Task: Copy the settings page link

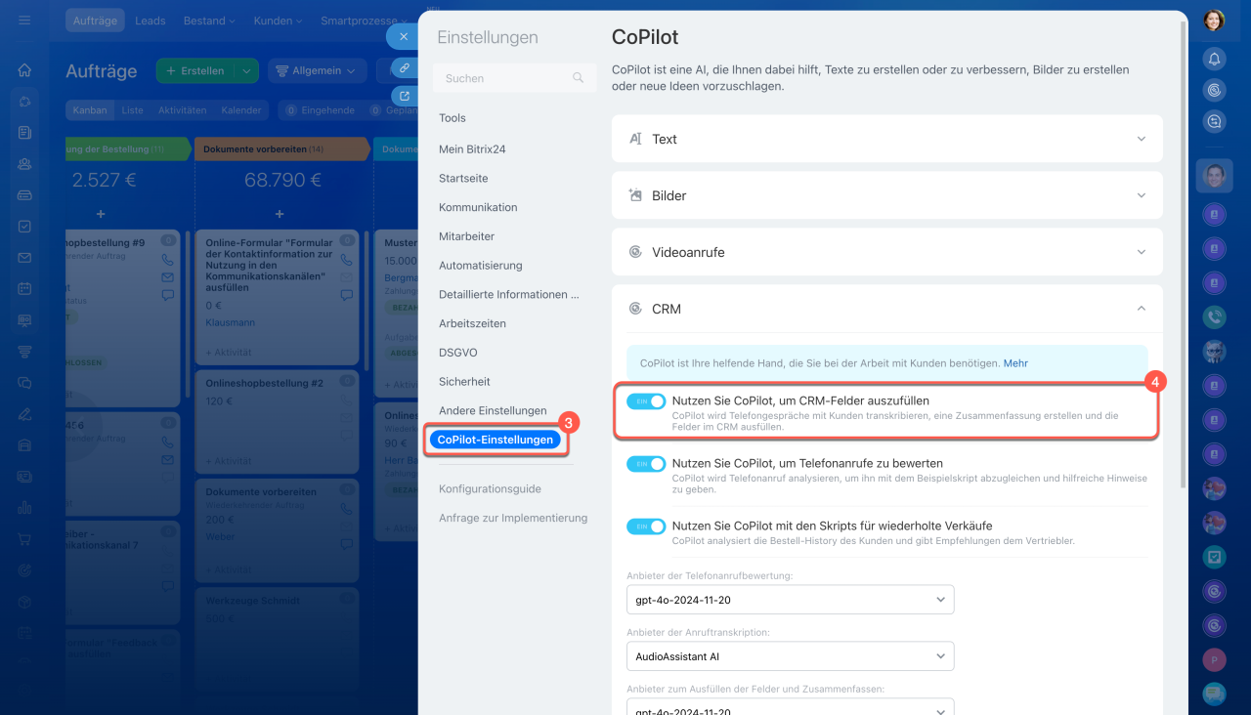Action: [404, 66]
